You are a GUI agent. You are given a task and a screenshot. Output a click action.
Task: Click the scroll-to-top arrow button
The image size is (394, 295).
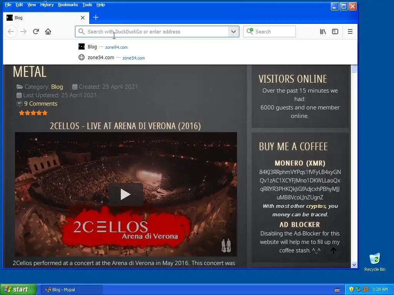(334, 250)
